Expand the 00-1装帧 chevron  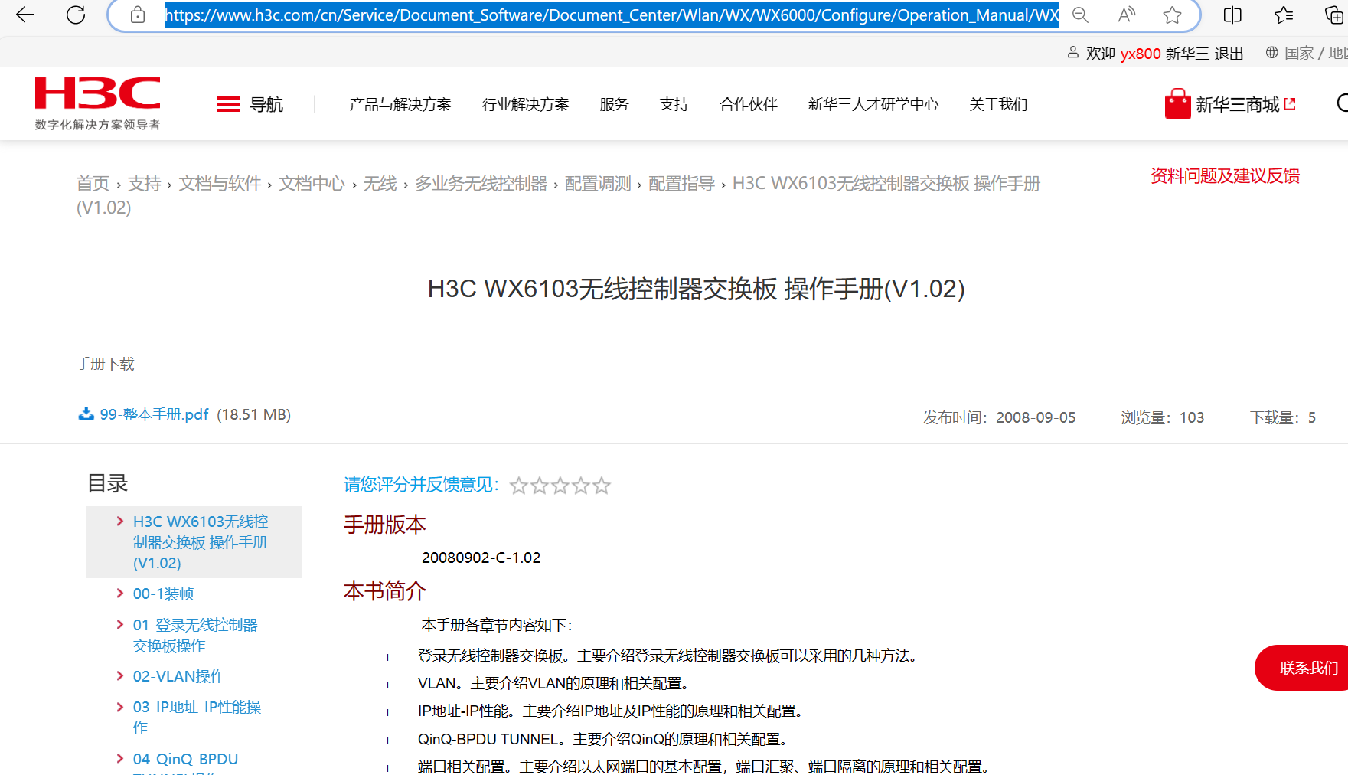pos(120,594)
